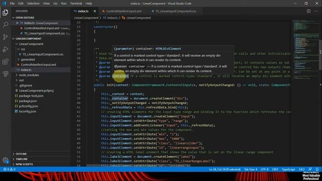Open ControlManifest.Input.xml in the file tree
Viewport: 322px width, 181px height.
point(38,65)
